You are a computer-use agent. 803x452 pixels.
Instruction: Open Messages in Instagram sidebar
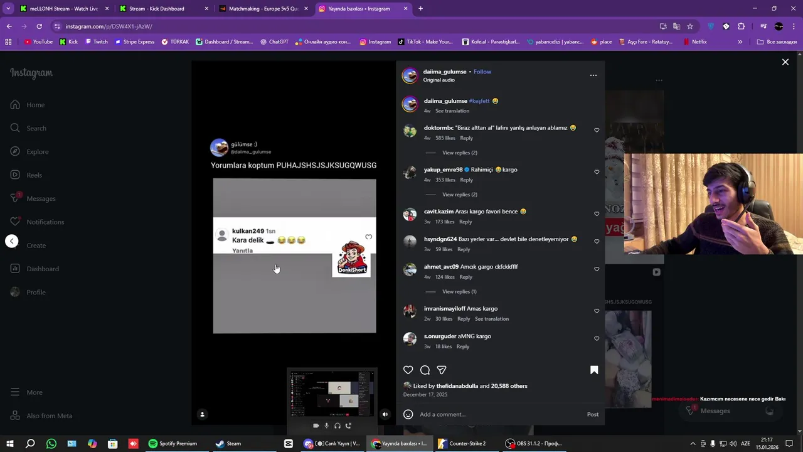[33, 198]
